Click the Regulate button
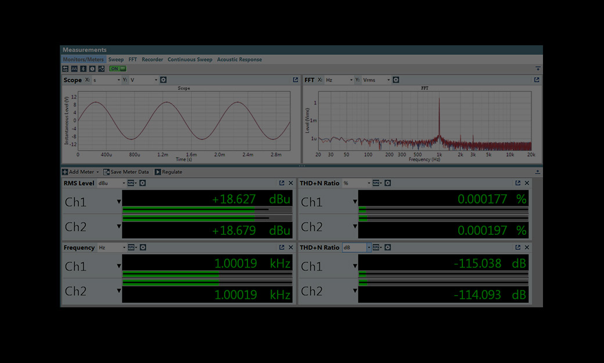Image resolution: width=604 pixels, height=363 pixels. coord(168,172)
